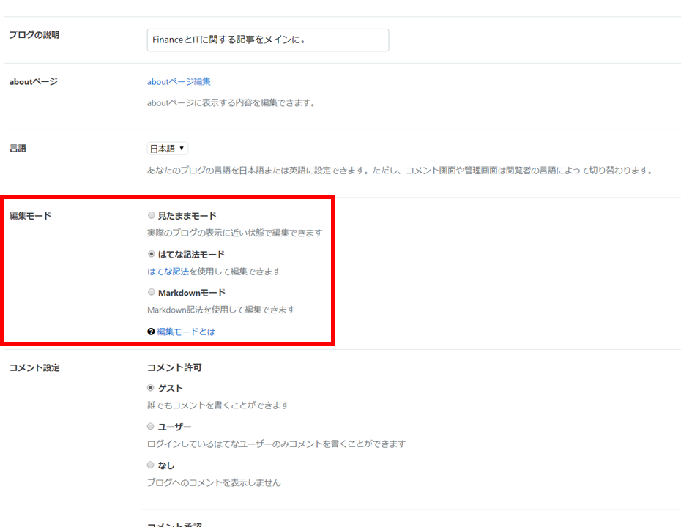Open the aboutページ編集 link

click(178, 82)
